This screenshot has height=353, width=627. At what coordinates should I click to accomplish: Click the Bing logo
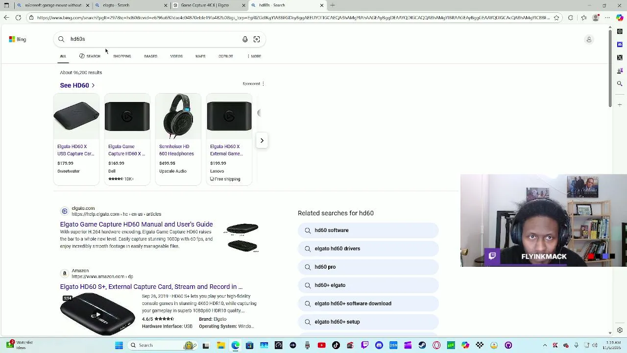click(x=18, y=39)
